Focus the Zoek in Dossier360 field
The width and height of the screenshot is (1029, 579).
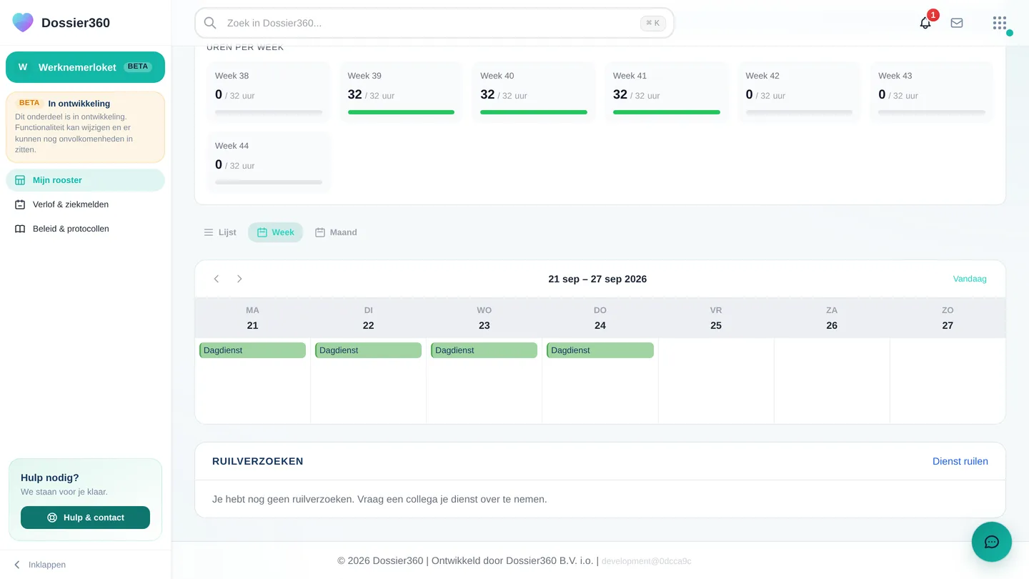click(434, 23)
